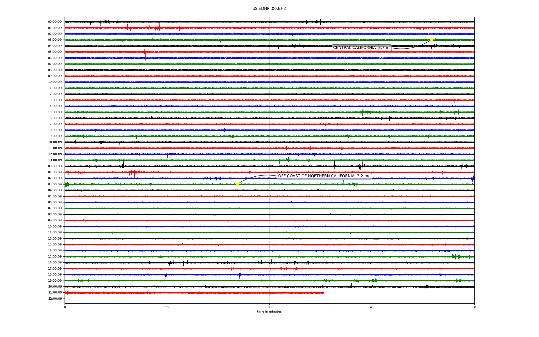Viewport: 539px width, 337px height.
Task: Select the bottommost 22:00:09 row label
Action: tap(55, 299)
